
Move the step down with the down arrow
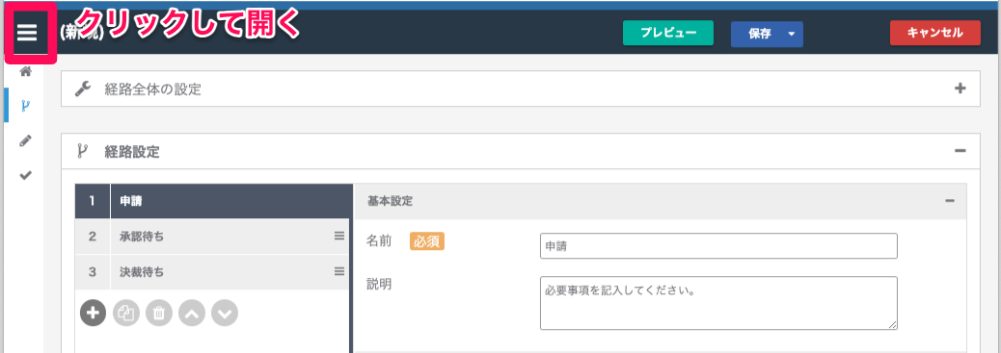pyautogui.click(x=225, y=313)
